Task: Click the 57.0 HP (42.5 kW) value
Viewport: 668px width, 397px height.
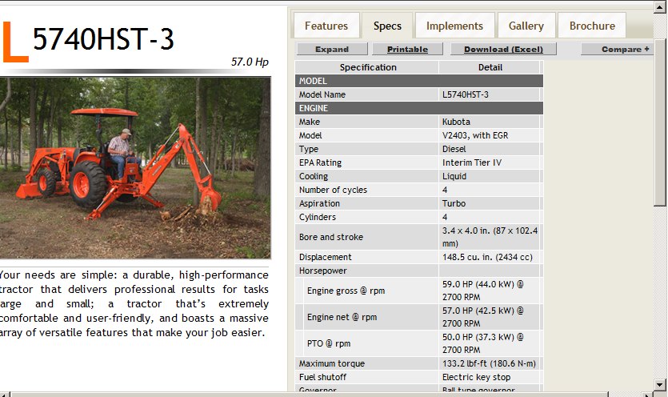Action: 482,317
